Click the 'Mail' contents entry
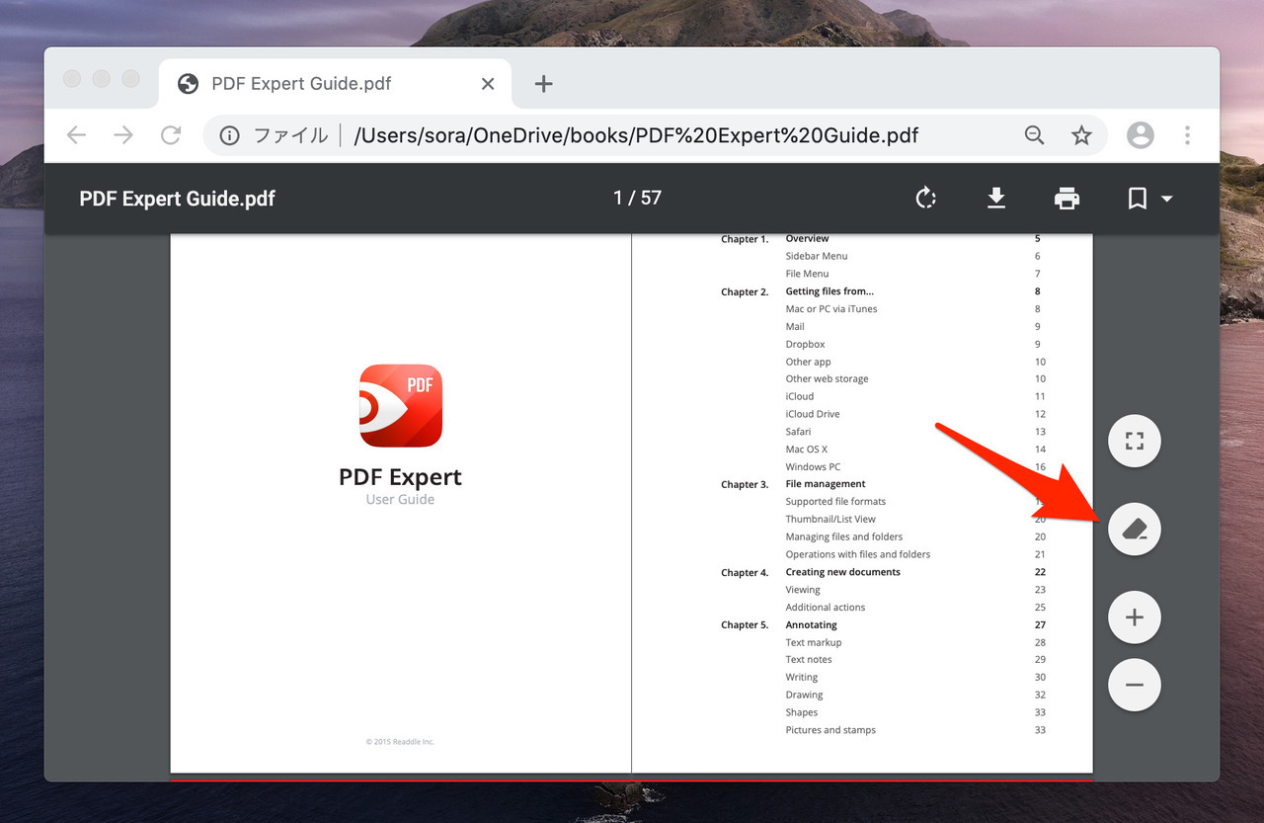This screenshot has width=1264, height=823. pos(795,327)
